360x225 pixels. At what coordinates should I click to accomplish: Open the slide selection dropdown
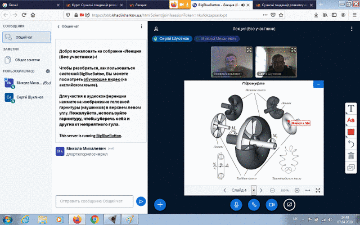point(254,190)
